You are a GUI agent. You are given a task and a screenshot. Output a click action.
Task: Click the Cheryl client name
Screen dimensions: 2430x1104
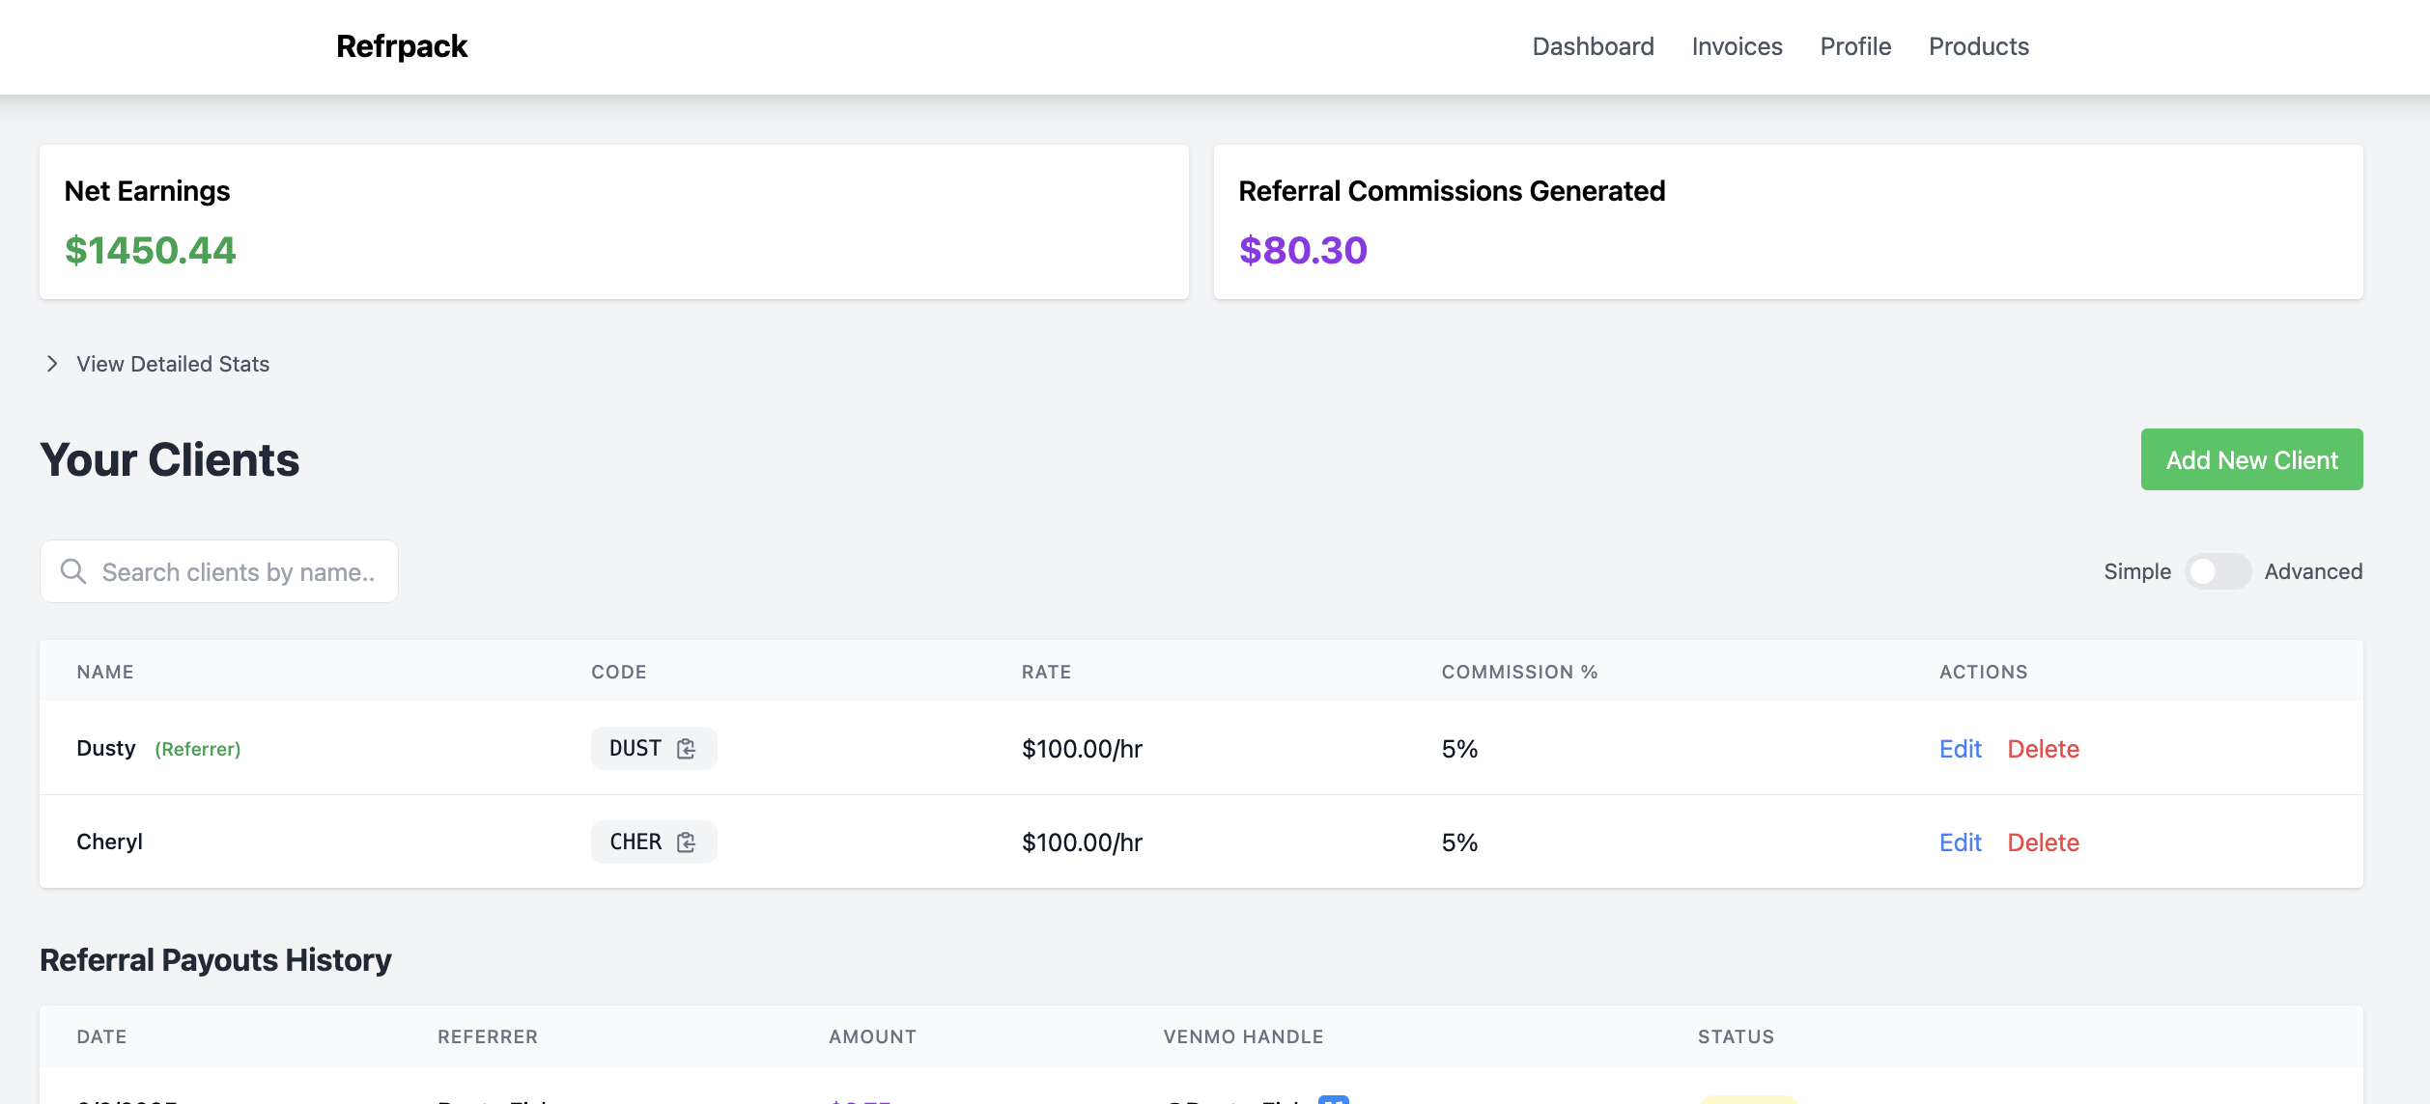pyautogui.click(x=109, y=842)
